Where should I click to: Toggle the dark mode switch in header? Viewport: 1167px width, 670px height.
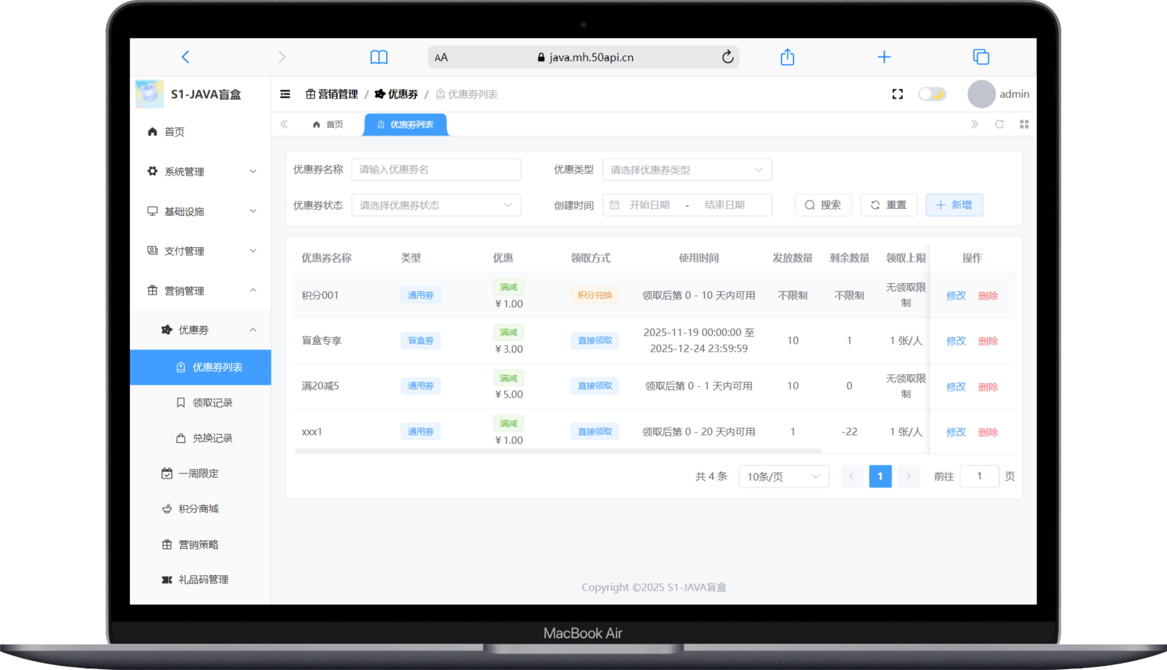click(932, 94)
